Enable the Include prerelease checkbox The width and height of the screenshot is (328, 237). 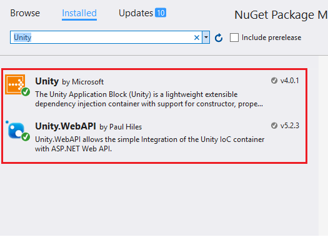coord(234,38)
